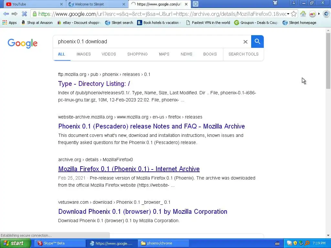Click the blue magnifier search button
Image resolution: width=331 pixels, height=248 pixels.
click(x=257, y=42)
